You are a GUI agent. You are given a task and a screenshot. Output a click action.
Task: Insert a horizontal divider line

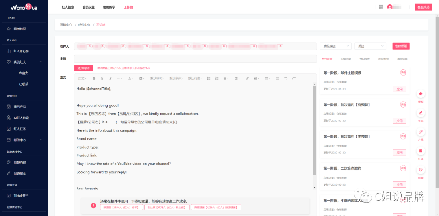(278, 78)
